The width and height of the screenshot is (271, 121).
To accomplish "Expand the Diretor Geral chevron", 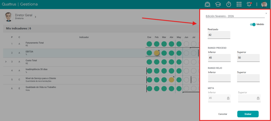I will coord(35,17).
